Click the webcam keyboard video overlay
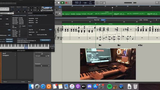 (108, 64)
